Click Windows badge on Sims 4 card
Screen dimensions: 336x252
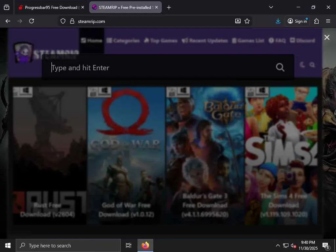tap(262, 92)
